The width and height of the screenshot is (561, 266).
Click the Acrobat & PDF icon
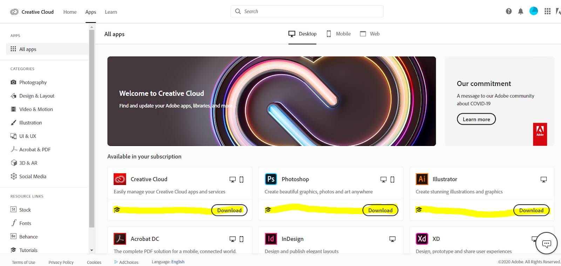[x=14, y=149]
